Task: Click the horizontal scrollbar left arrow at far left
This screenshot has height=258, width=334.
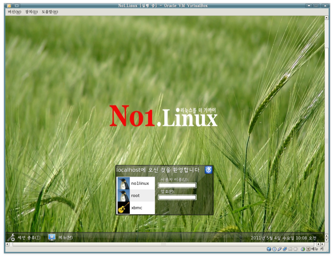Action: [7, 244]
